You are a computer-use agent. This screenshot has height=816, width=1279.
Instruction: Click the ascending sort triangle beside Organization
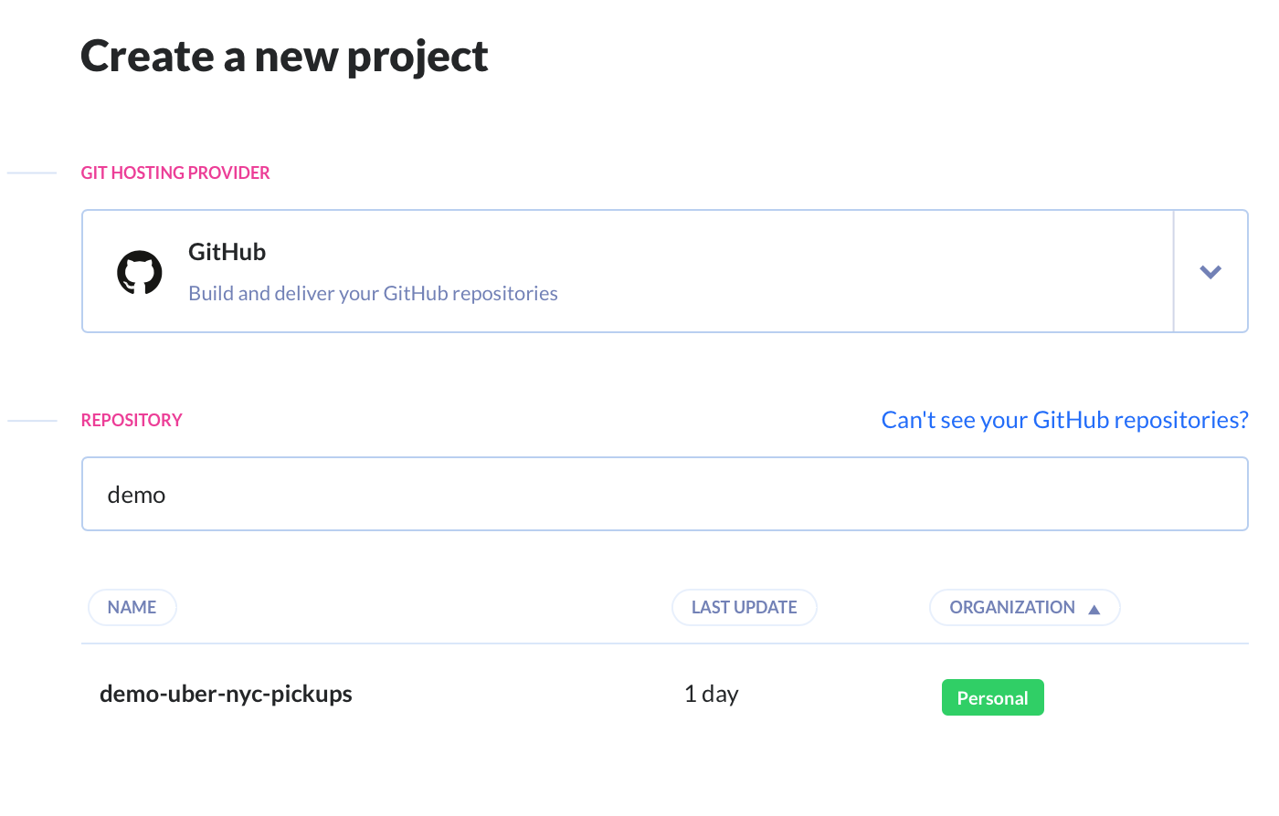(1094, 609)
